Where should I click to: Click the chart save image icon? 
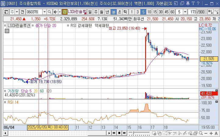tap(196, 133)
